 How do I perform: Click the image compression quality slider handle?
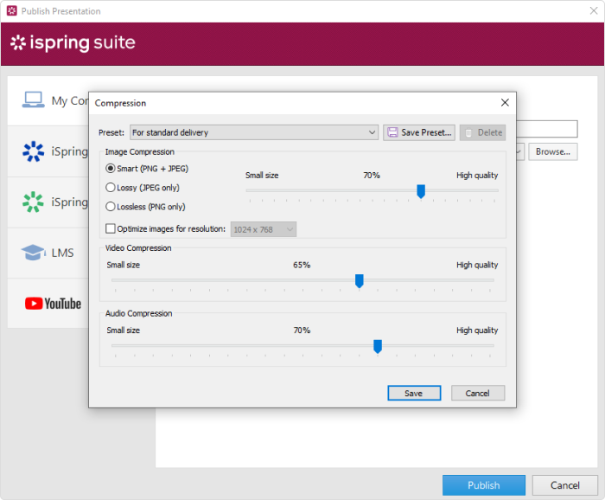421,191
